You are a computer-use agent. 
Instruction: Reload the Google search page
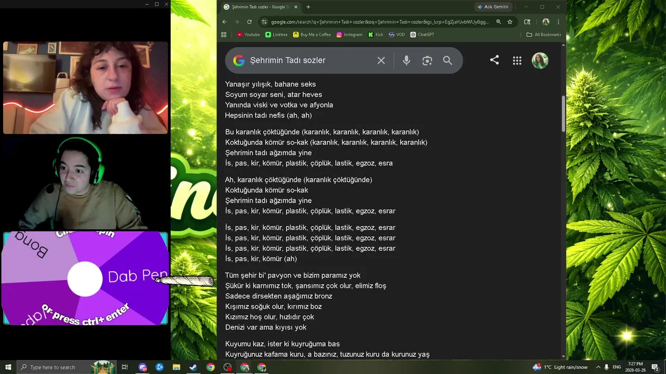(x=249, y=22)
